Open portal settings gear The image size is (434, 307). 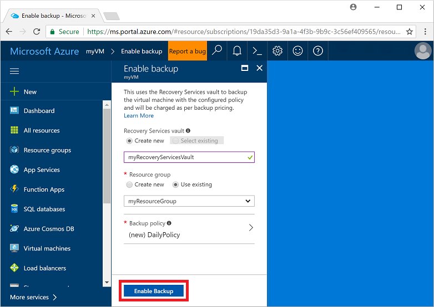277,51
